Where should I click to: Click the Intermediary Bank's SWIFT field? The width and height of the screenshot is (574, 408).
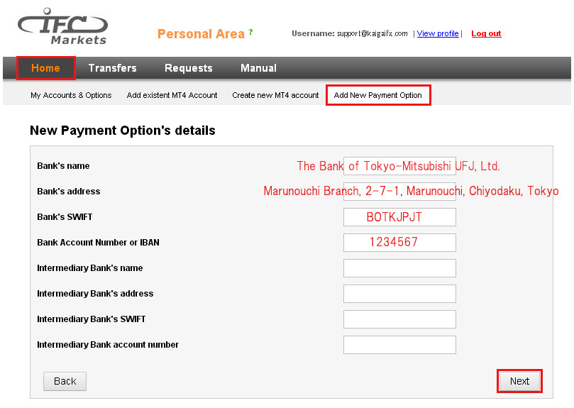click(x=399, y=319)
